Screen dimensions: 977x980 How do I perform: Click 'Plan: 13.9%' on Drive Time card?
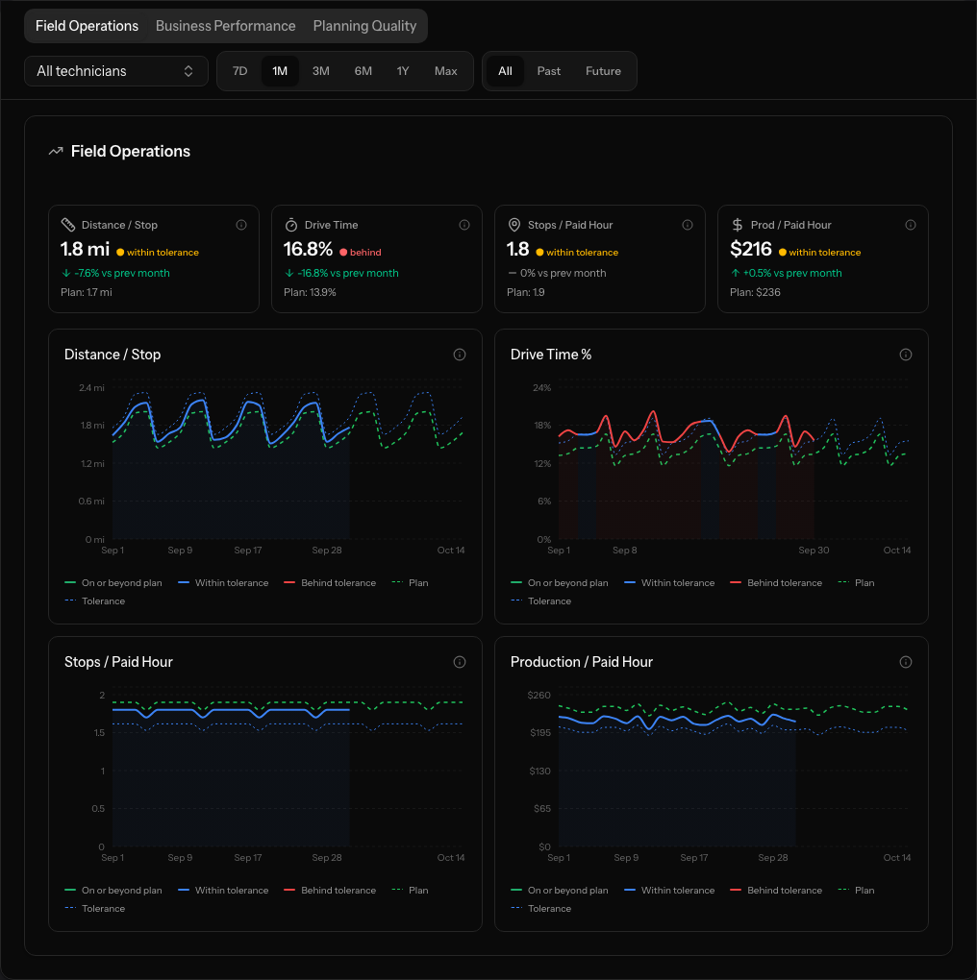coord(311,292)
